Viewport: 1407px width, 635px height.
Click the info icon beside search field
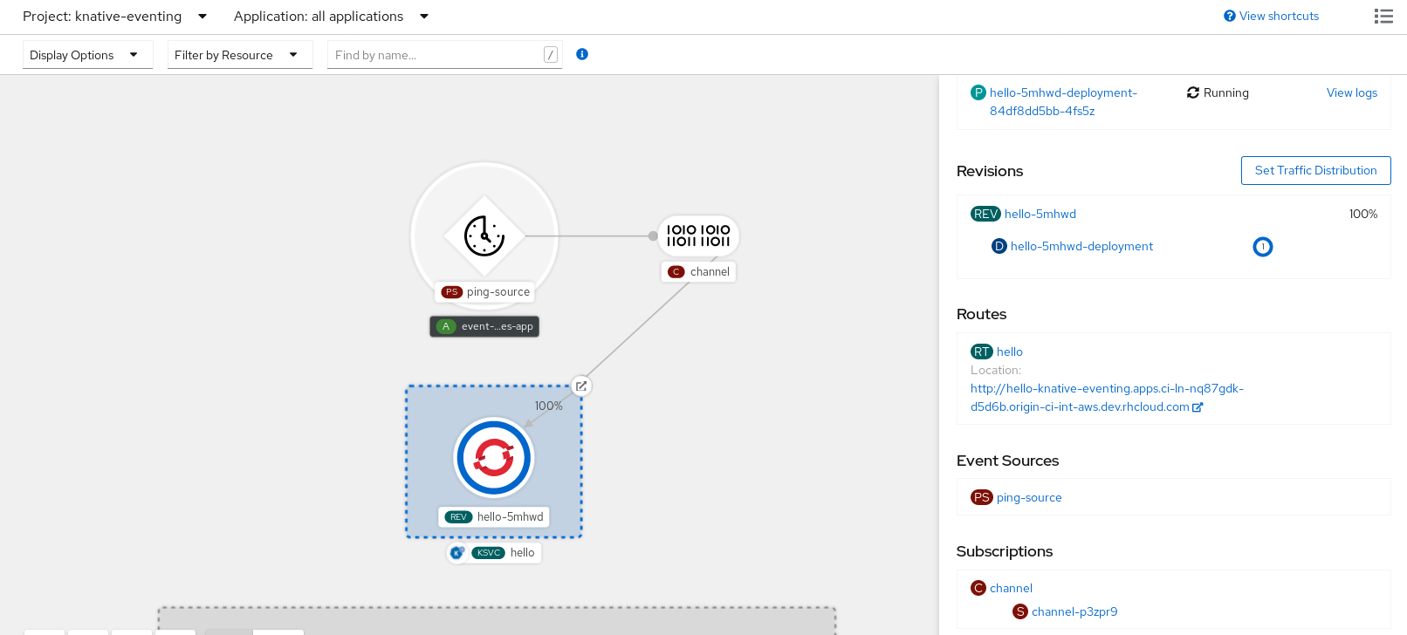(x=582, y=54)
